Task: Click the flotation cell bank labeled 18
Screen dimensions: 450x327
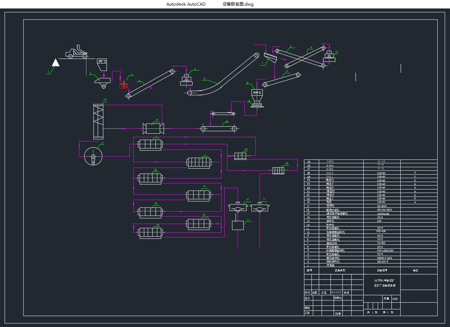Action: click(x=150, y=145)
